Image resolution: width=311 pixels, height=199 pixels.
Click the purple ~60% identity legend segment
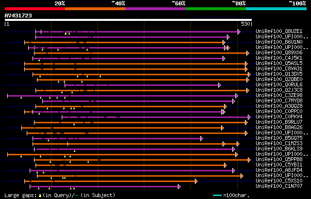(x=155, y=9)
